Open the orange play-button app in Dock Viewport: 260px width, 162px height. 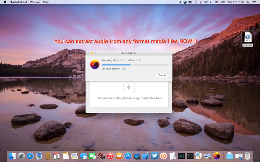(x=163, y=156)
